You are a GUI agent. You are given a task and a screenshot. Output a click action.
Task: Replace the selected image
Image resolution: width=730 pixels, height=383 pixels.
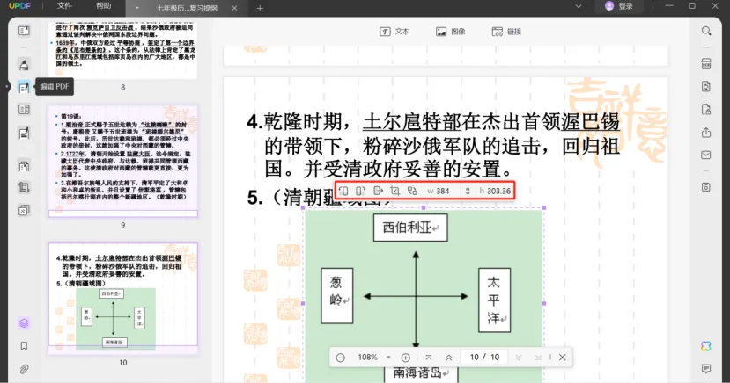[x=412, y=191]
